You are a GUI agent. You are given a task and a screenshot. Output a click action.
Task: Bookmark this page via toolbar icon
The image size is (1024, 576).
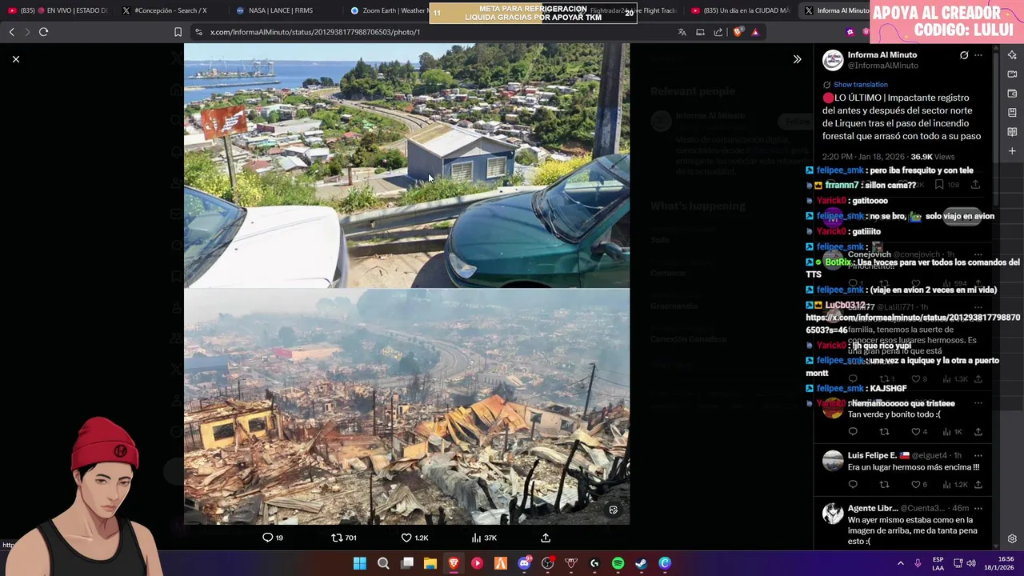pyautogui.click(x=178, y=32)
